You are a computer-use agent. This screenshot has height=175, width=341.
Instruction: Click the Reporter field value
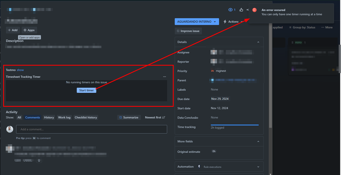(x=232, y=62)
